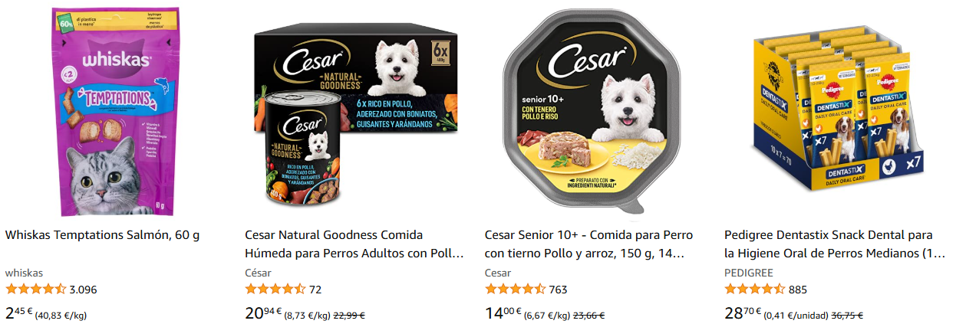956x324 pixels.
Task: View the 763 reviews count
Action: point(559,290)
